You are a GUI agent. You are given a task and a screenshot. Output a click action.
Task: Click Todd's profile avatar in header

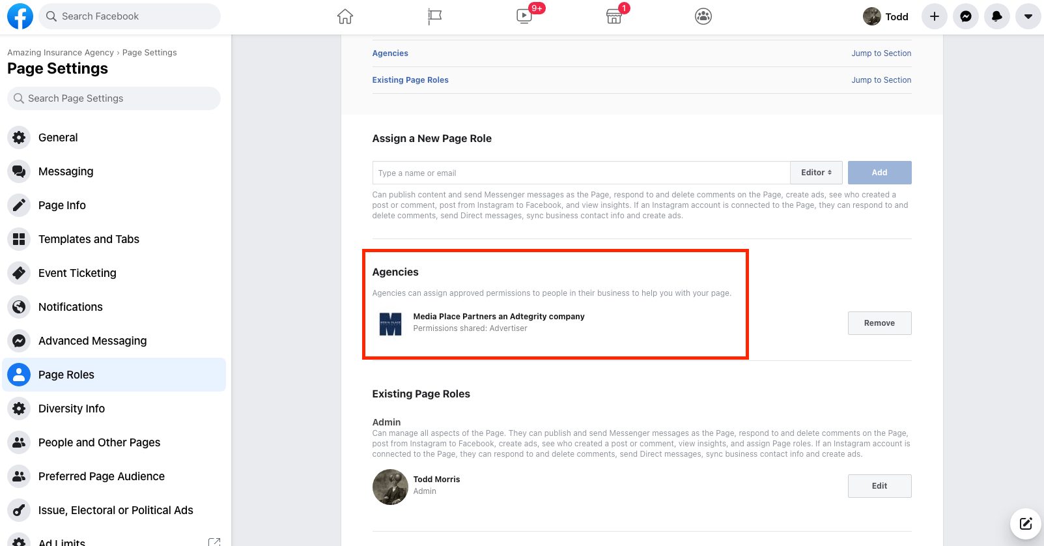872,16
